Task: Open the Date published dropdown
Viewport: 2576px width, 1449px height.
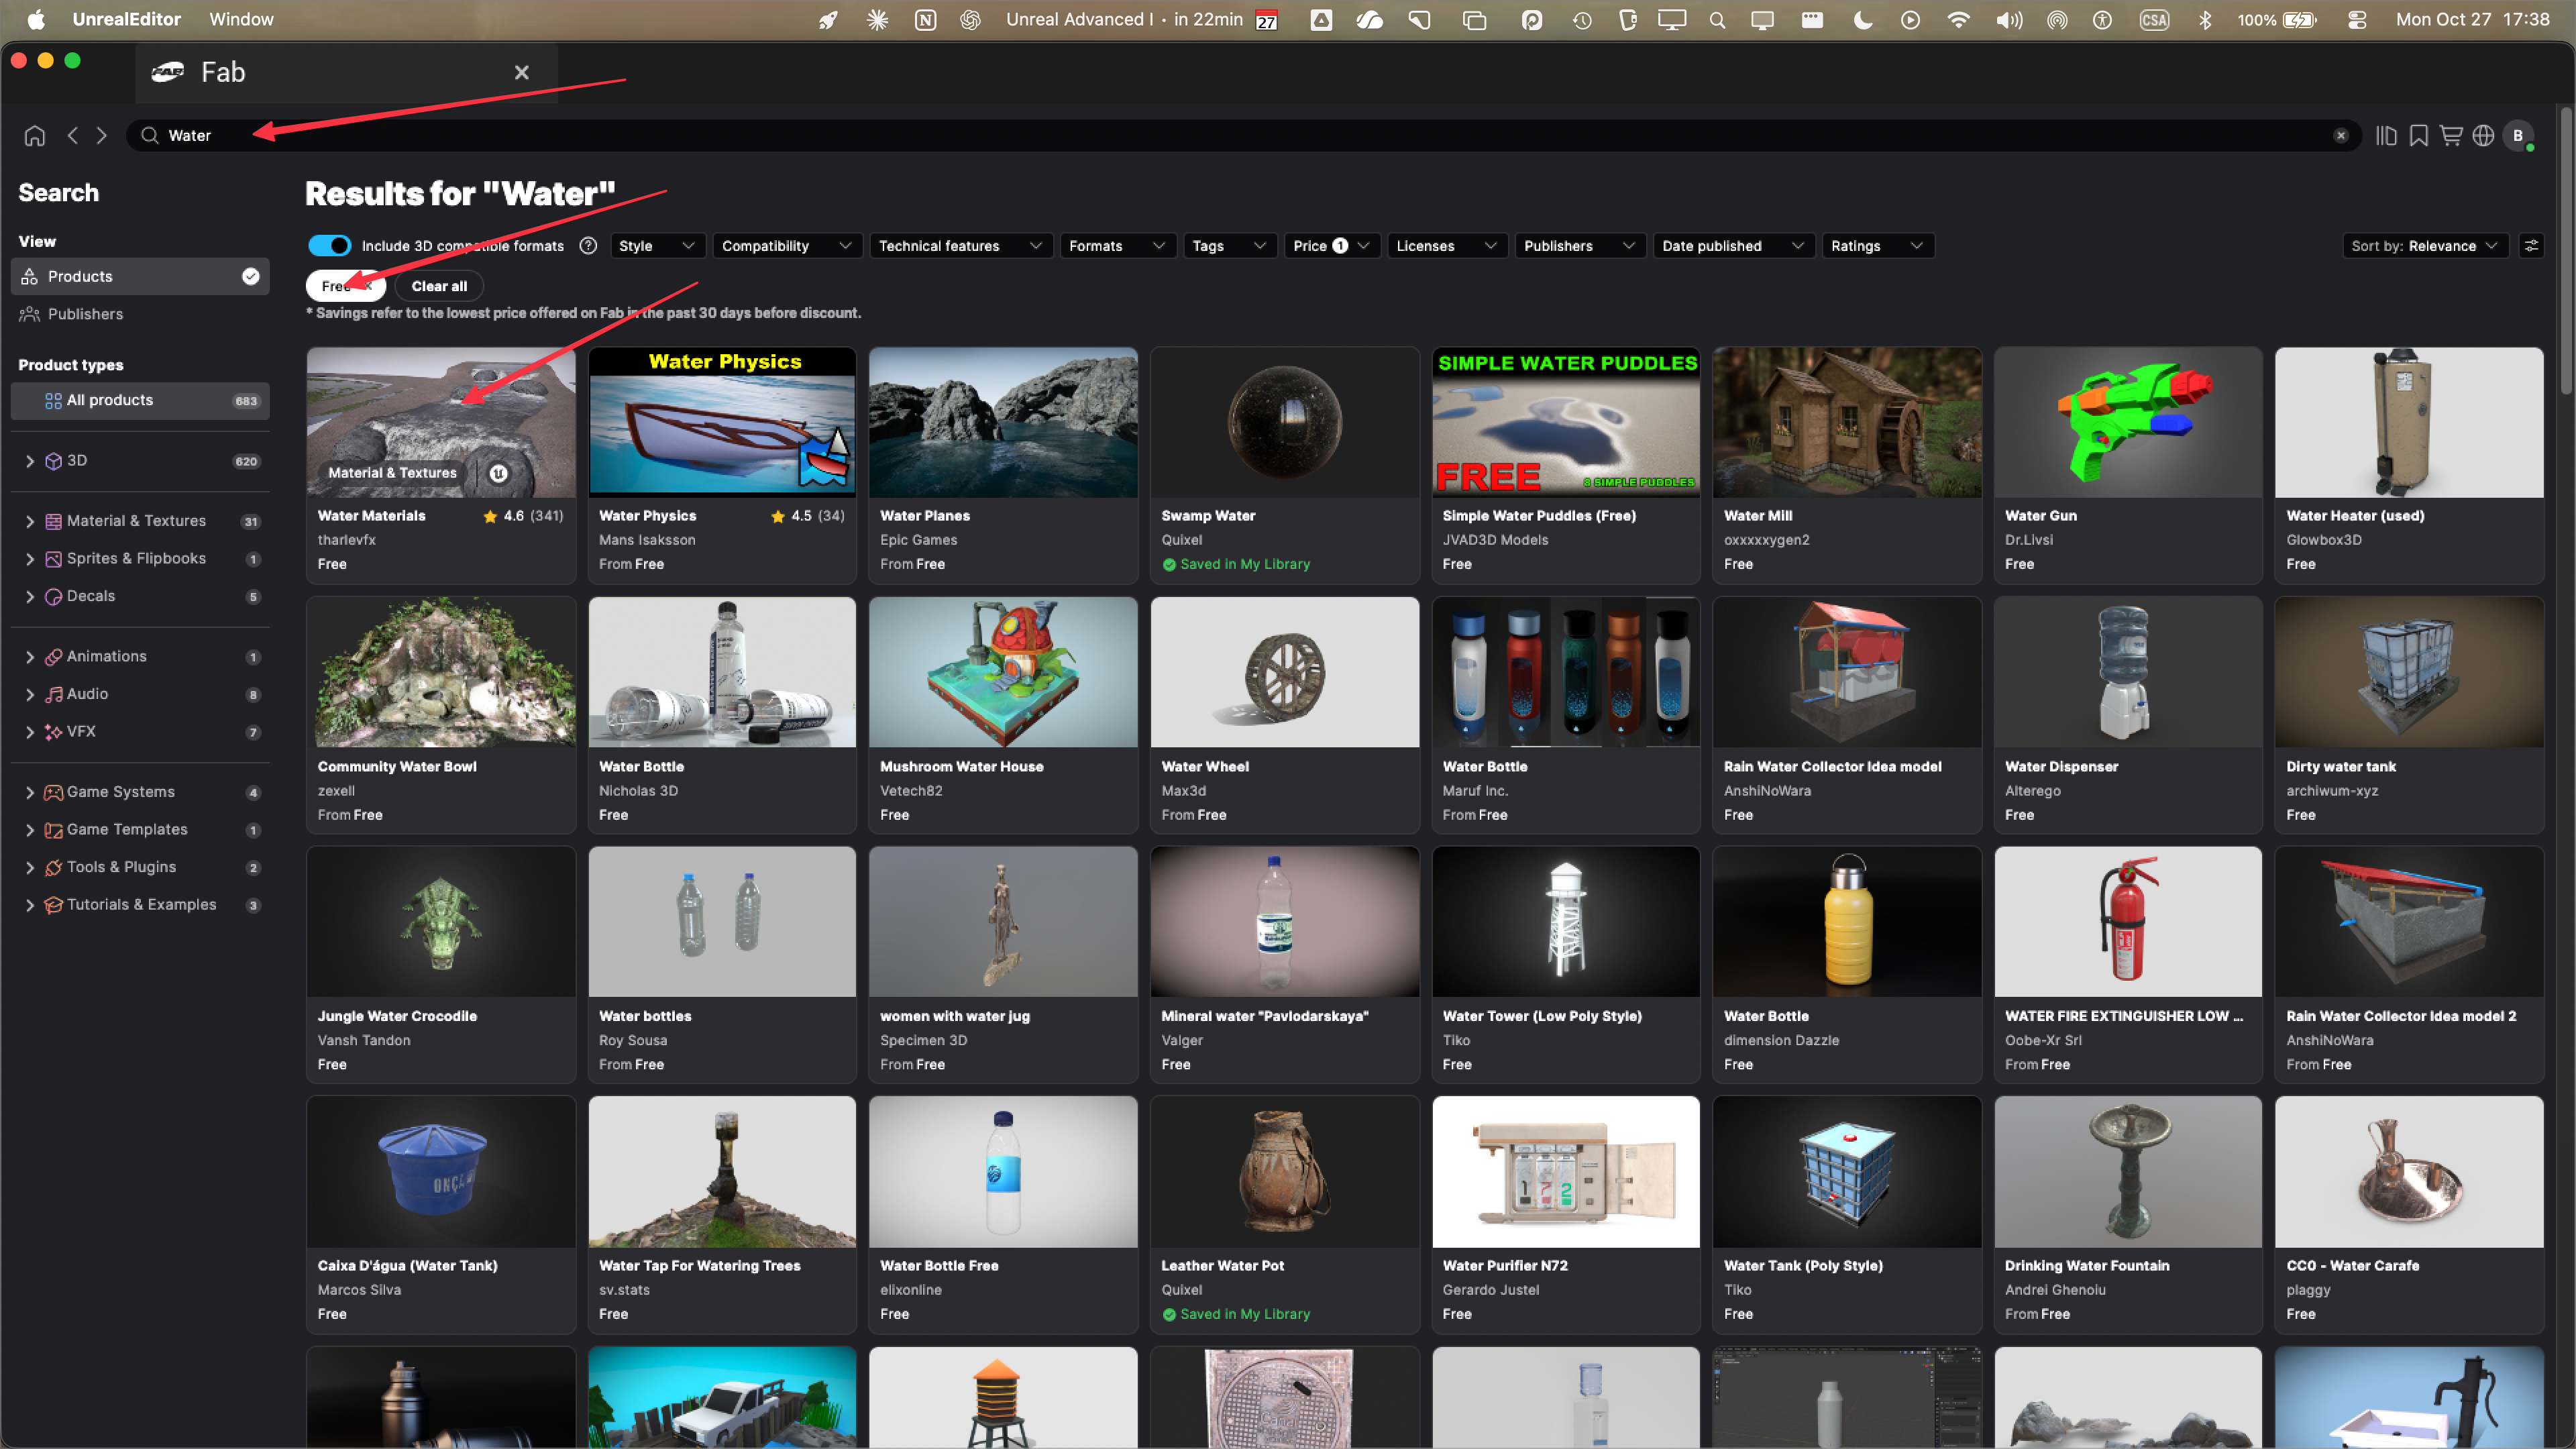Action: (1733, 245)
